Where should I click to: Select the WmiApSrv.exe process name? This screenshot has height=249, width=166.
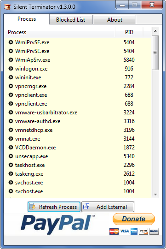click(33, 60)
